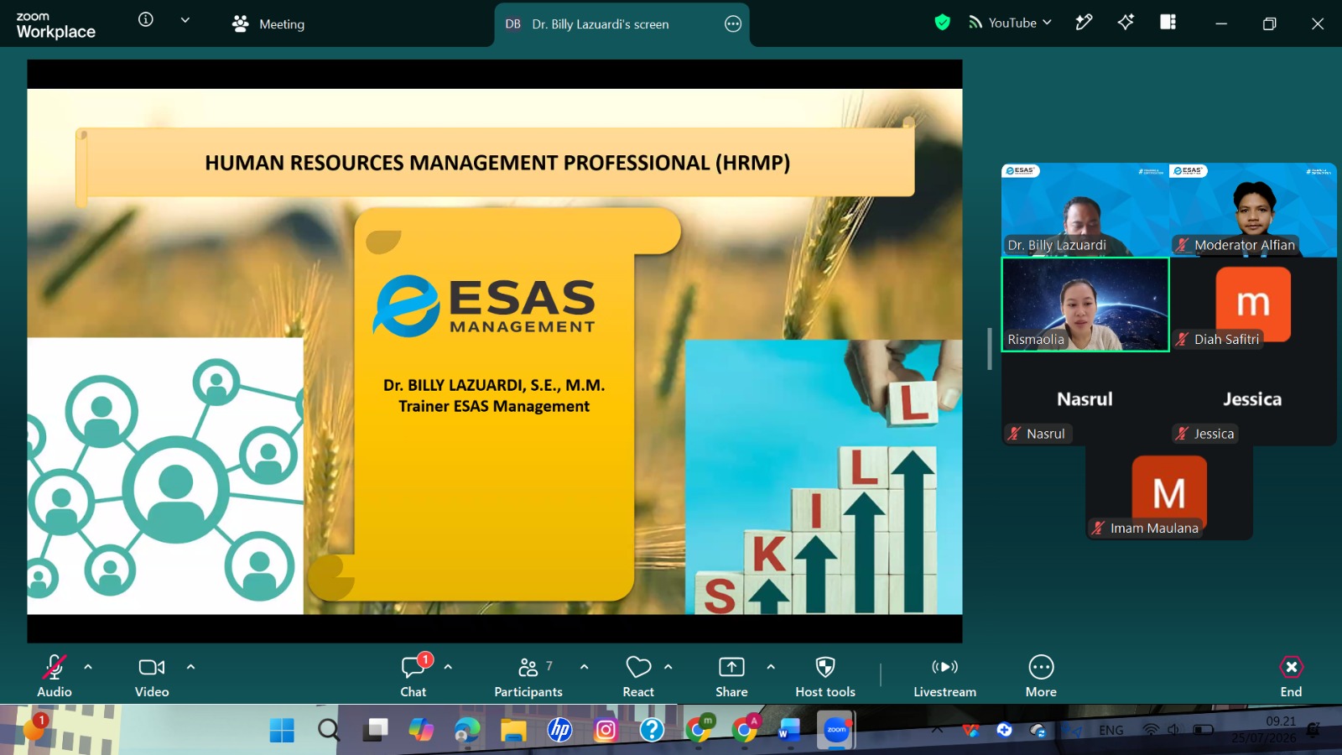Image resolution: width=1342 pixels, height=755 pixels.
Task: Expand the dropdown chevron beside the info icon
Action: (x=185, y=20)
